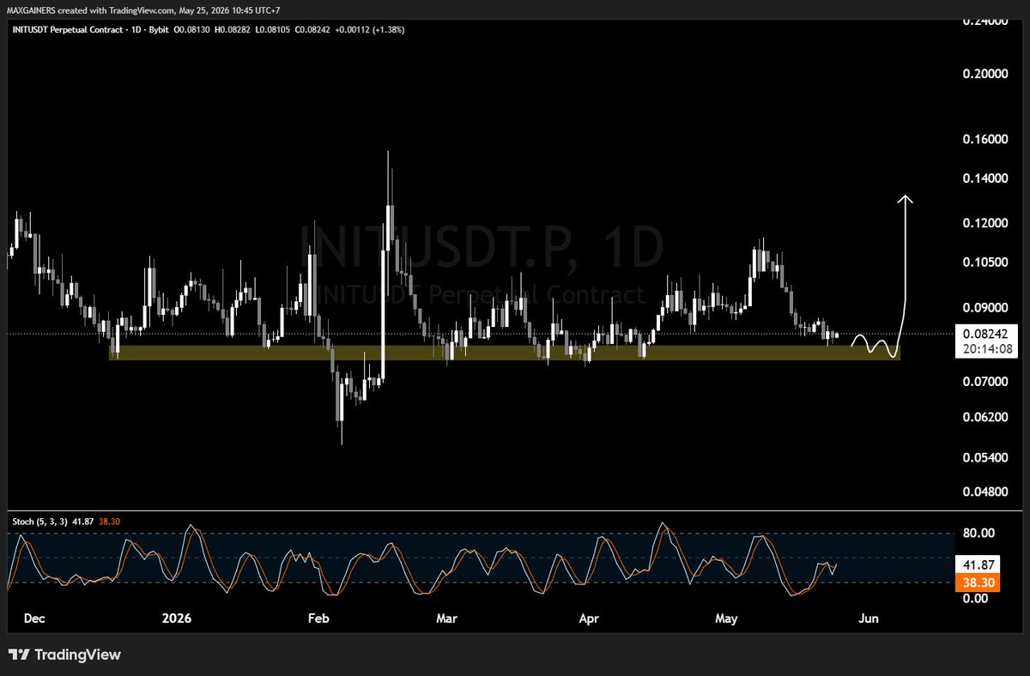Click the change value +0.00112 (+1.38%)
The image size is (1030, 676).
[369, 29]
